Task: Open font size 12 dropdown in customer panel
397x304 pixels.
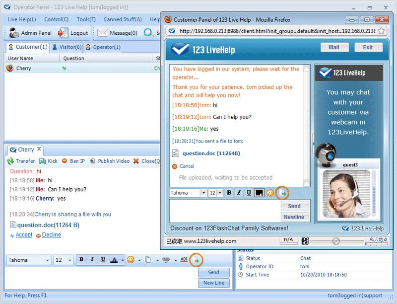Action: click(x=220, y=193)
